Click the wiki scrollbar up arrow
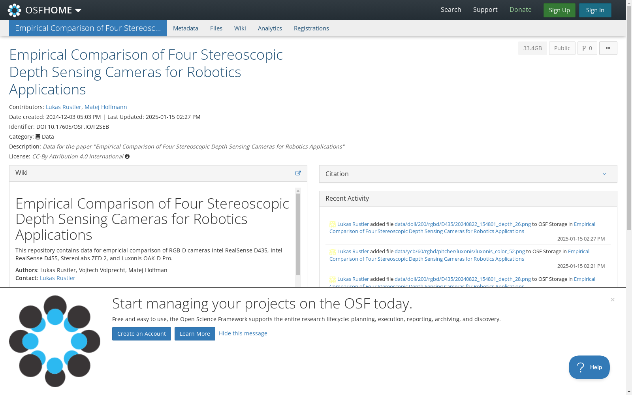The width and height of the screenshot is (632, 395). [x=298, y=191]
